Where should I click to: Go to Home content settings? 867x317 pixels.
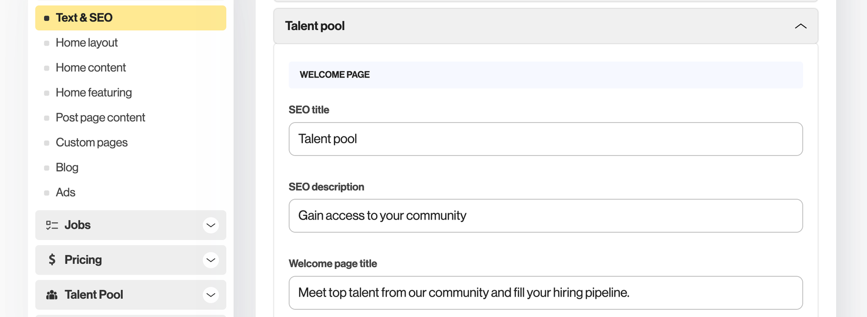91,68
